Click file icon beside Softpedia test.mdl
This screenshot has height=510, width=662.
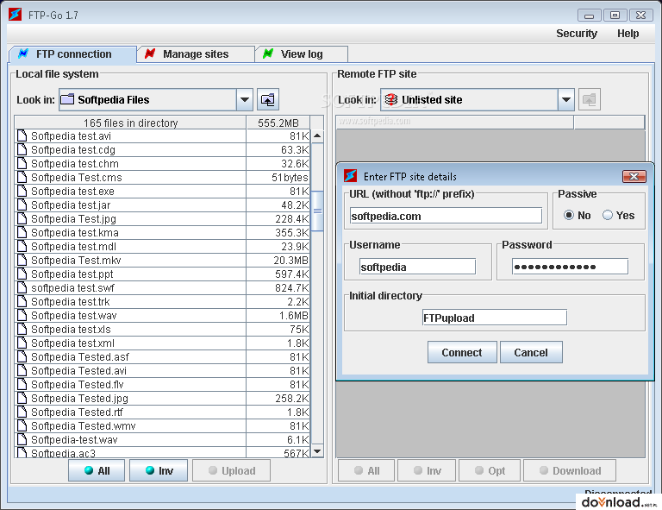[x=22, y=246]
